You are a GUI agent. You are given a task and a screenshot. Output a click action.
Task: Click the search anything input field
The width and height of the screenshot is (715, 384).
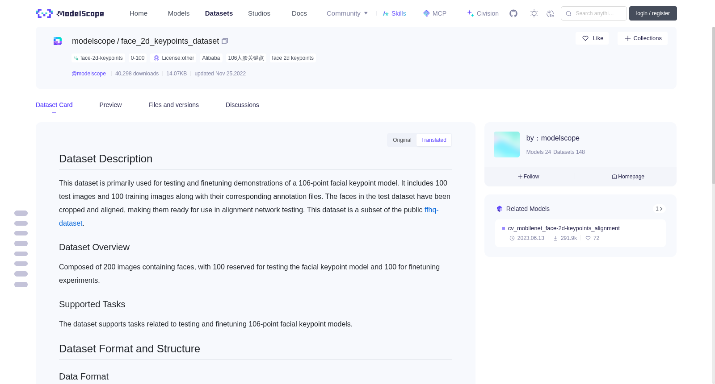pos(594,13)
